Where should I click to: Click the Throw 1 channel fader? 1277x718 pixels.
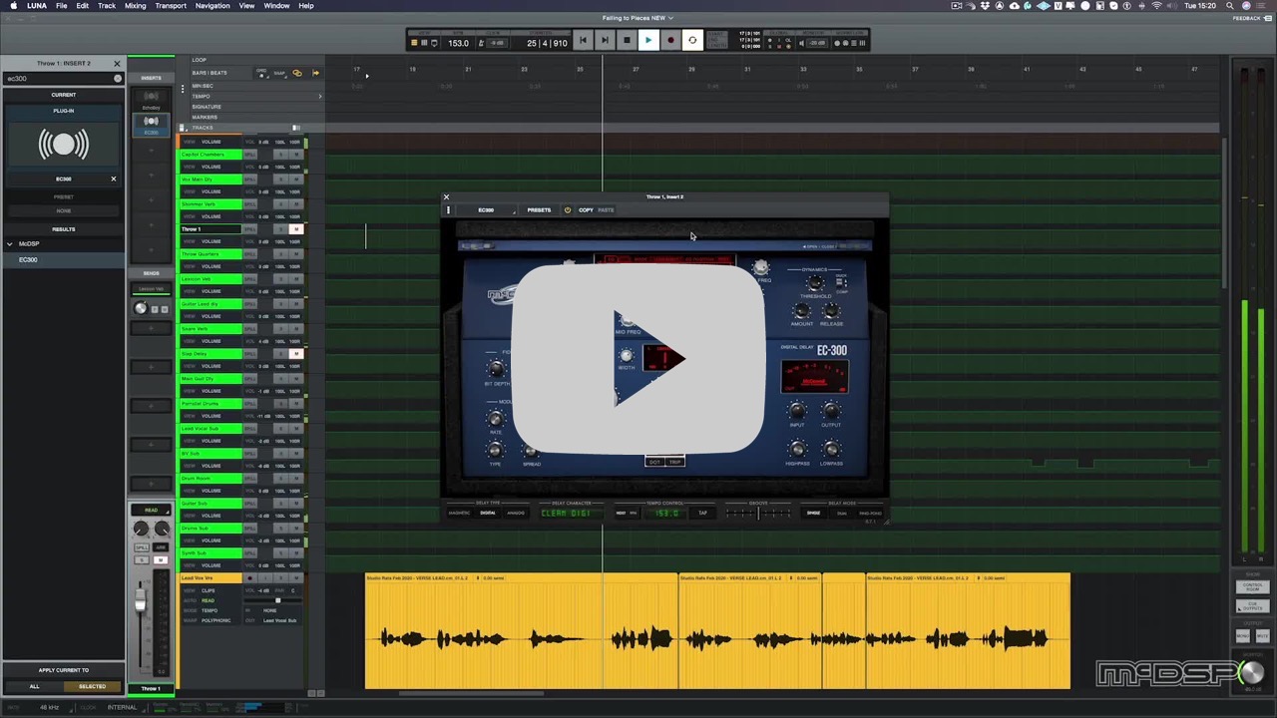pyautogui.click(x=140, y=601)
